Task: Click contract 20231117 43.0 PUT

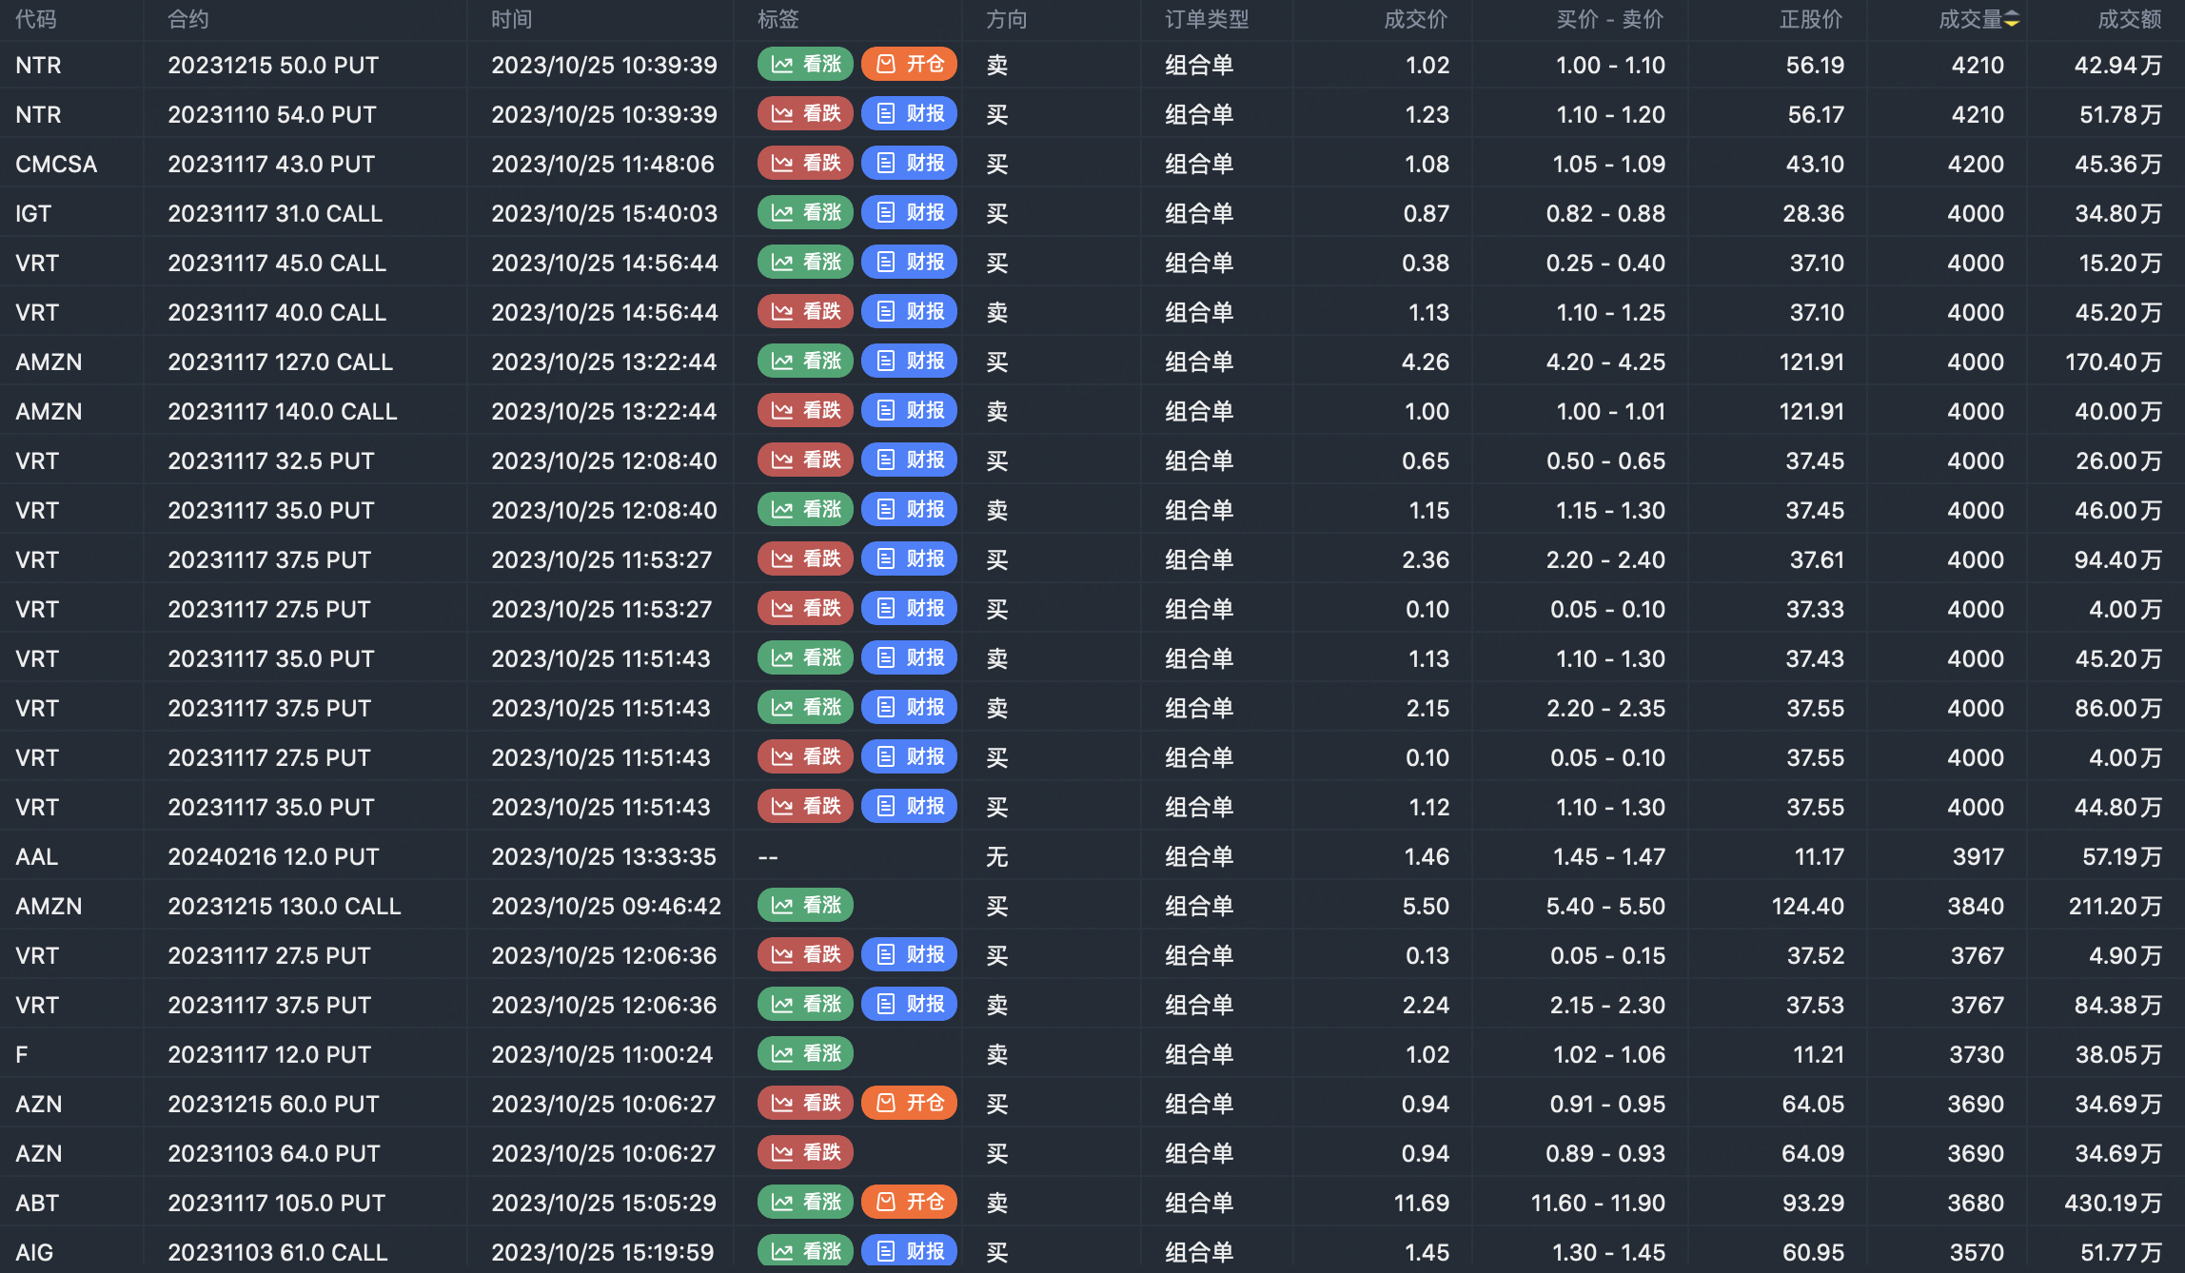Action: pos(271,164)
